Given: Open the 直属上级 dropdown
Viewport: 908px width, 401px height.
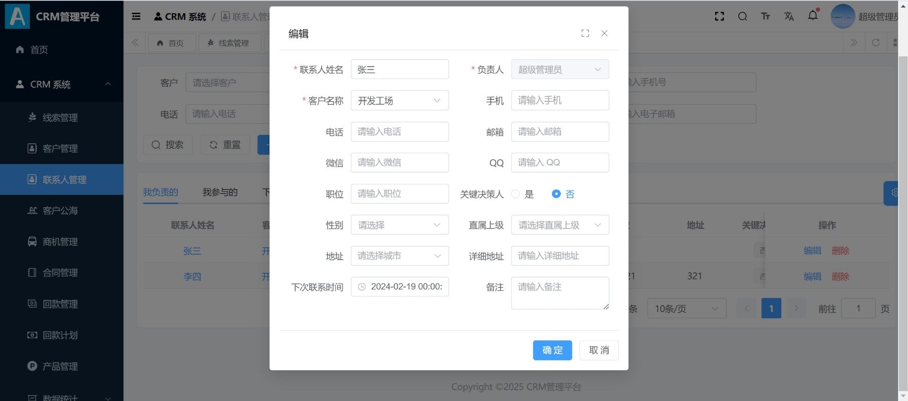Looking at the screenshot, I should click(559, 225).
